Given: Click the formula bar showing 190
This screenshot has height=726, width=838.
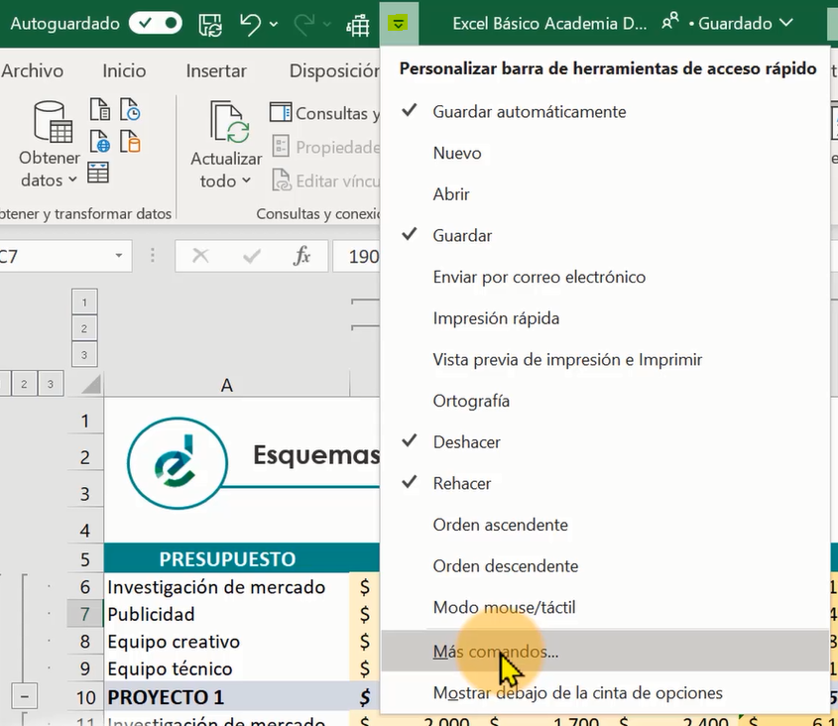Looking at the screenshot, I should (x=356, y=257).
